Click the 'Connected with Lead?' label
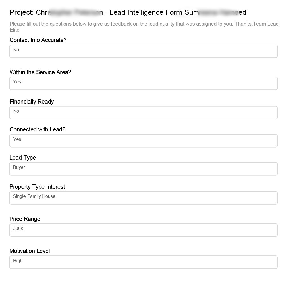The height and width of the screenshot is (281, 291). (38, 129)
